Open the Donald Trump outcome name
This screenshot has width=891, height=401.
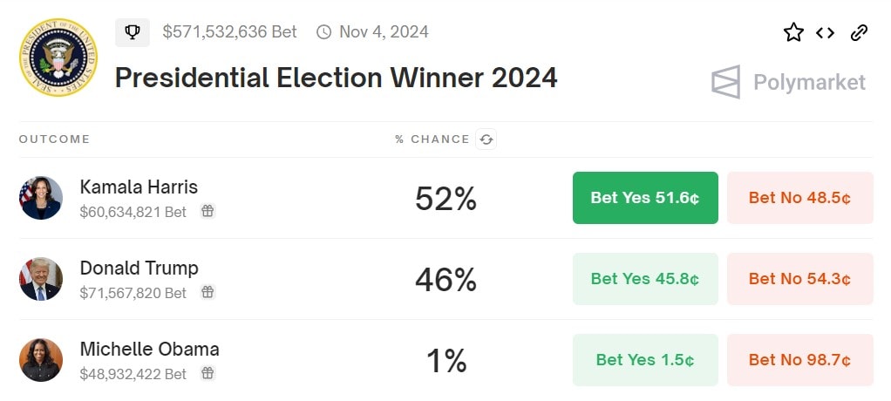point(139,268)
